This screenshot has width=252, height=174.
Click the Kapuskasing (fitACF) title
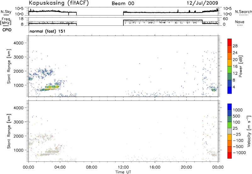(59, 3)
